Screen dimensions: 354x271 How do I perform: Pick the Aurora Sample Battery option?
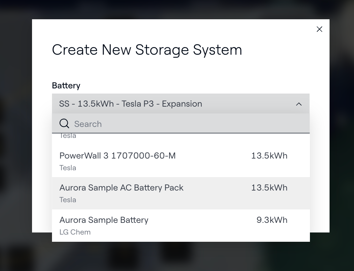[x=104, y=220]
